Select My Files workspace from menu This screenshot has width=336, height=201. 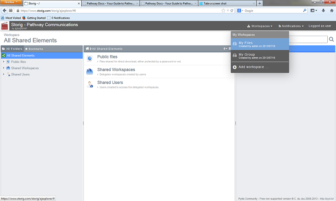[x=260, y=44]
